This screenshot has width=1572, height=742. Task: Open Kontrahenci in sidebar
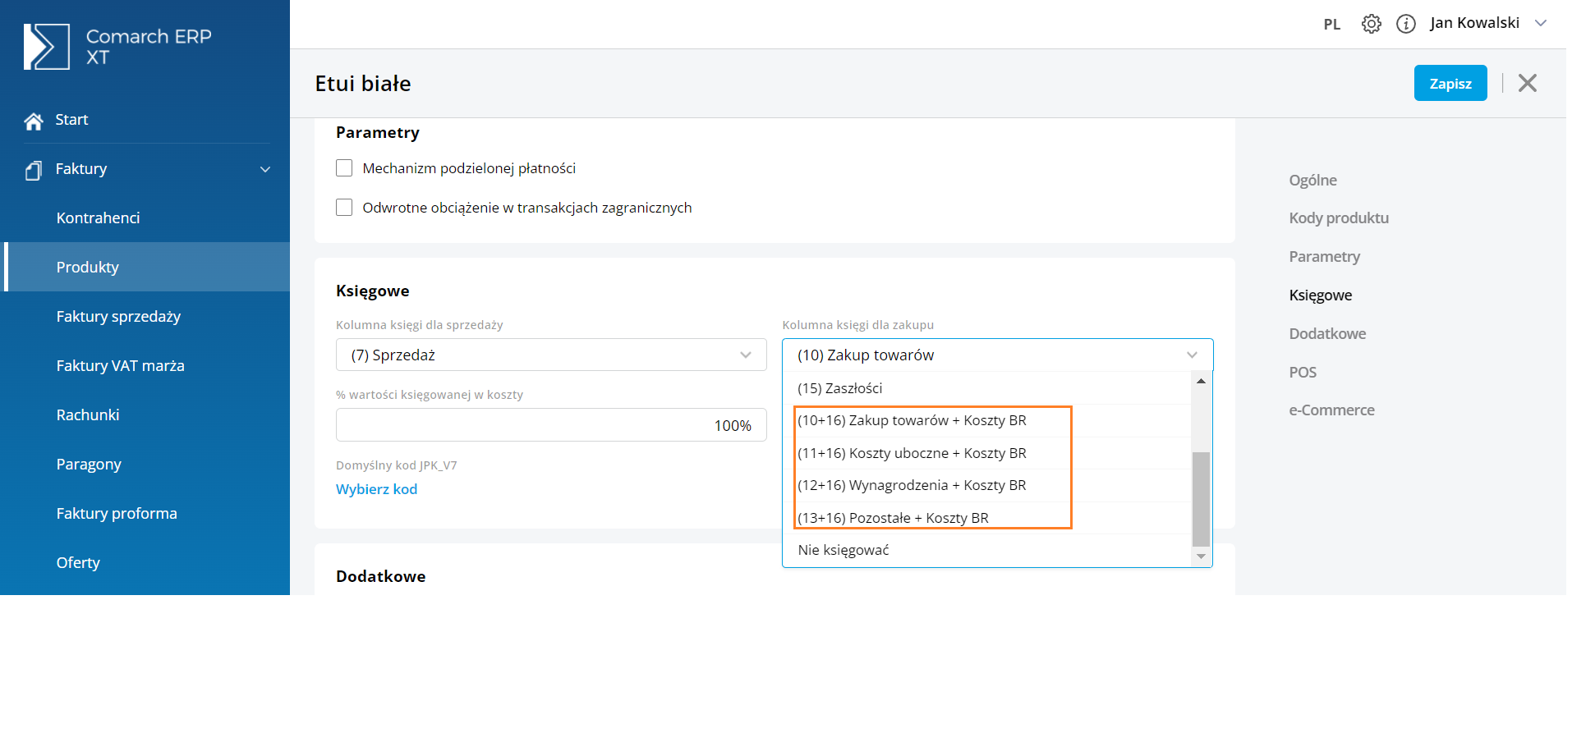(145, 218)
